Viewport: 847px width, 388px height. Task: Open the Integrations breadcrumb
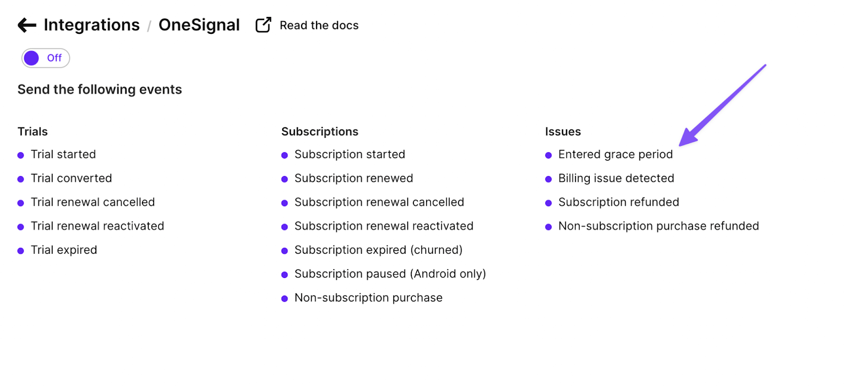tap(92, 25)
